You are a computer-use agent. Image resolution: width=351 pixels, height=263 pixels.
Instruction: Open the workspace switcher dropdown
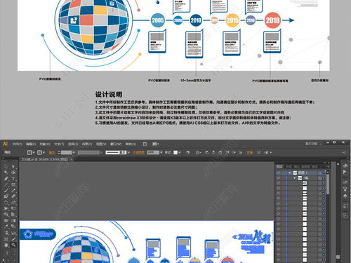313,144
